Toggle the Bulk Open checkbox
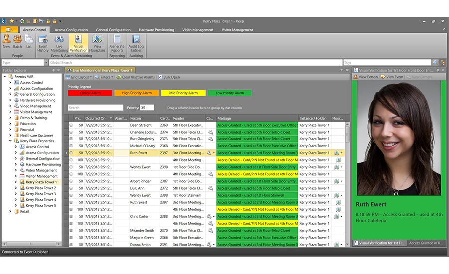This screenshot has width=449, height=274. tap(160, 77)
